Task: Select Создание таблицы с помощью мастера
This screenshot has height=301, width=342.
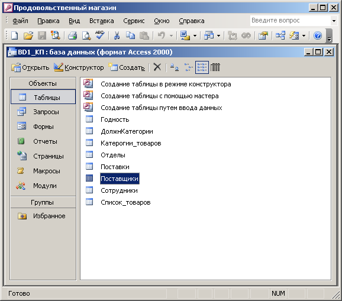Action: coord(159,96)
